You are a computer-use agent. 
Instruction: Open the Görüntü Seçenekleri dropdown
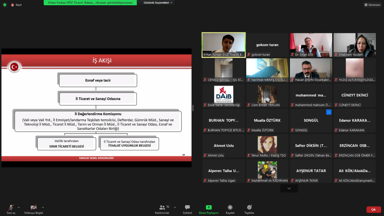point(158,3)
